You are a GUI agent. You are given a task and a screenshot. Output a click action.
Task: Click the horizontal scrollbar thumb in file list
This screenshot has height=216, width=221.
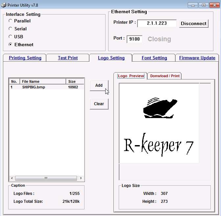[x=46, y=178]
